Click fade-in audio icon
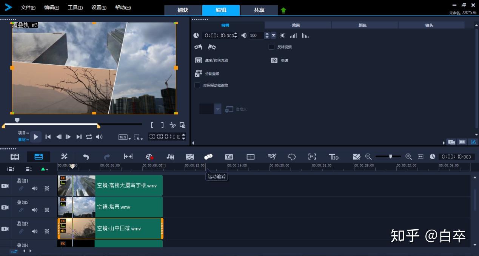This screenshot has width=479, height=256. [x=293, y=35]
